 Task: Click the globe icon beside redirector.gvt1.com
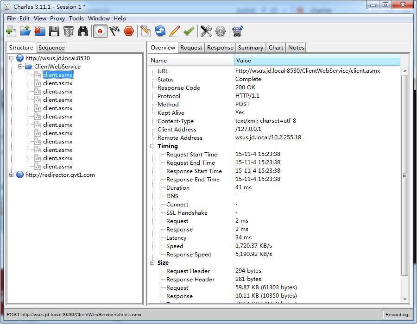pyautogui.click(x=20, y=174)
